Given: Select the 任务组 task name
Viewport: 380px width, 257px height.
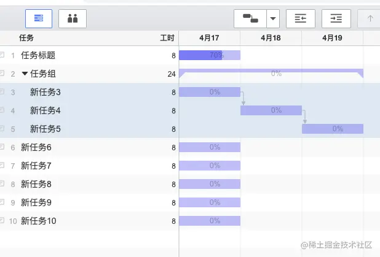Looking at the screenshot, I should pyautogui.click(x=43, y=74).
